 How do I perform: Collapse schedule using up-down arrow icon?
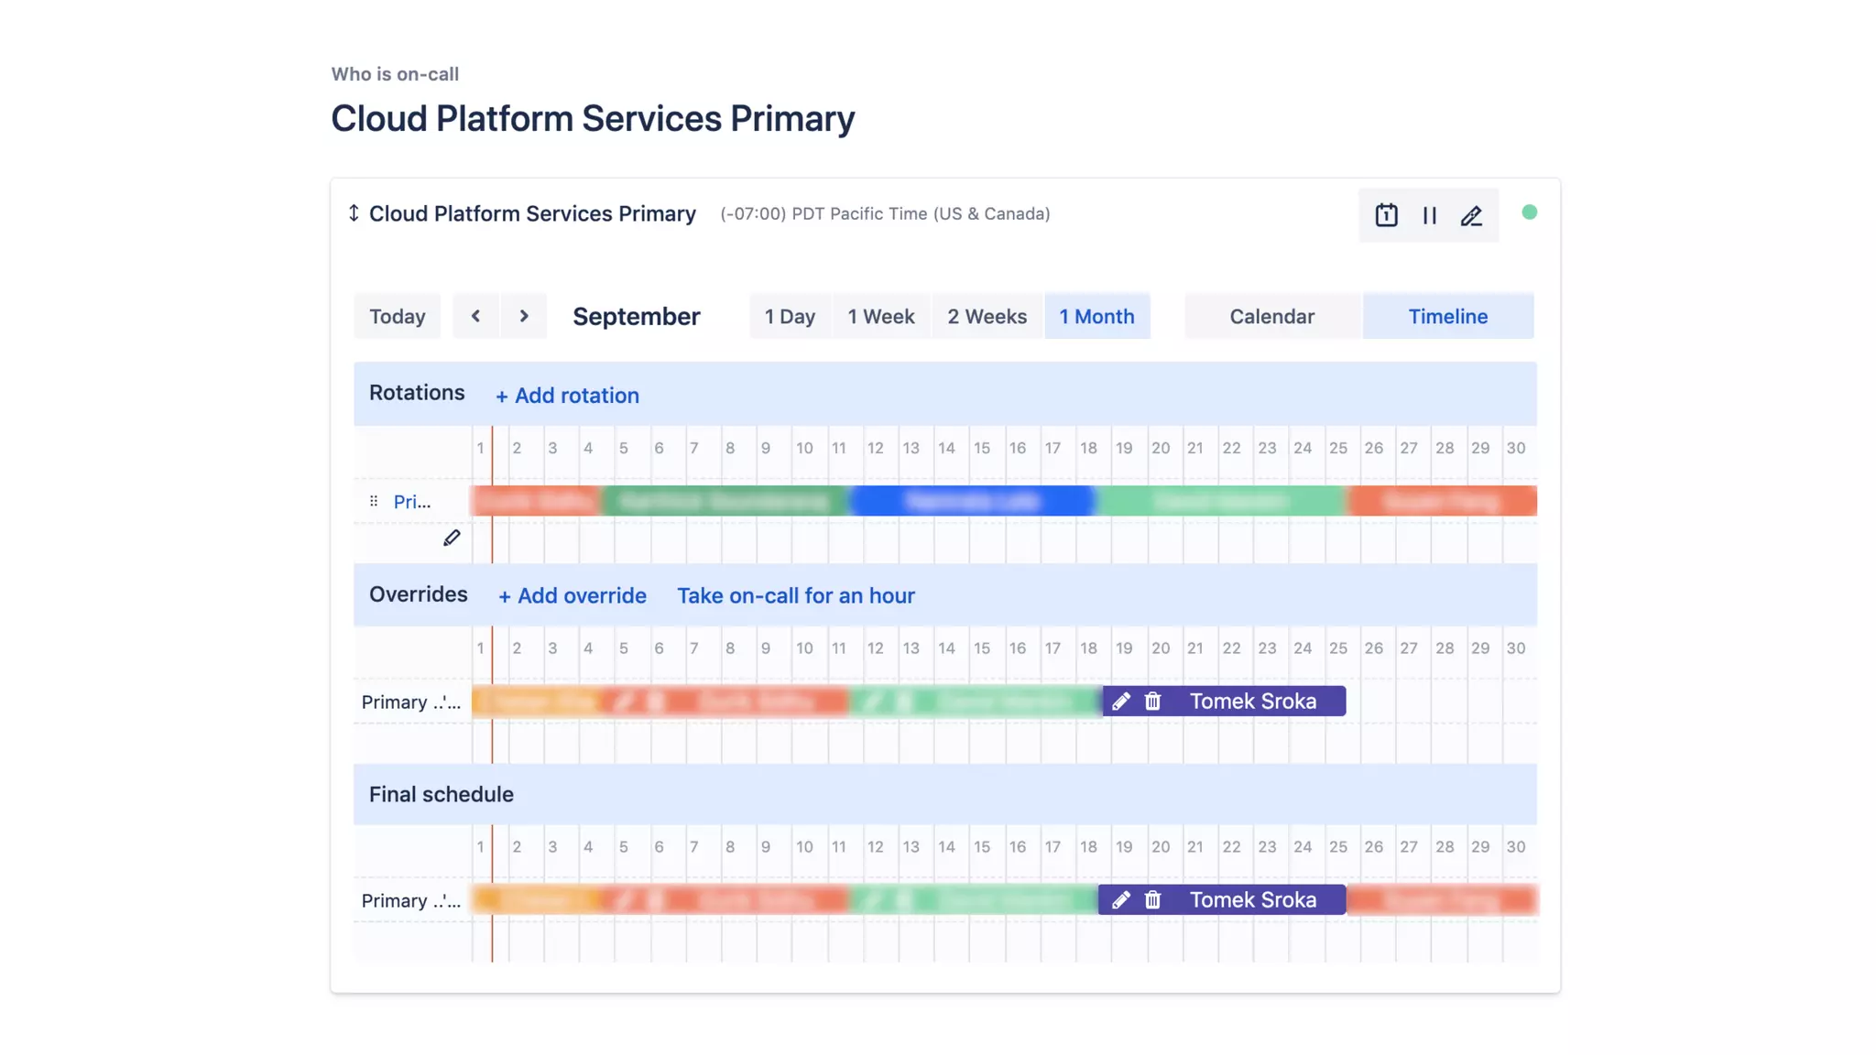(x=354, y=213)
